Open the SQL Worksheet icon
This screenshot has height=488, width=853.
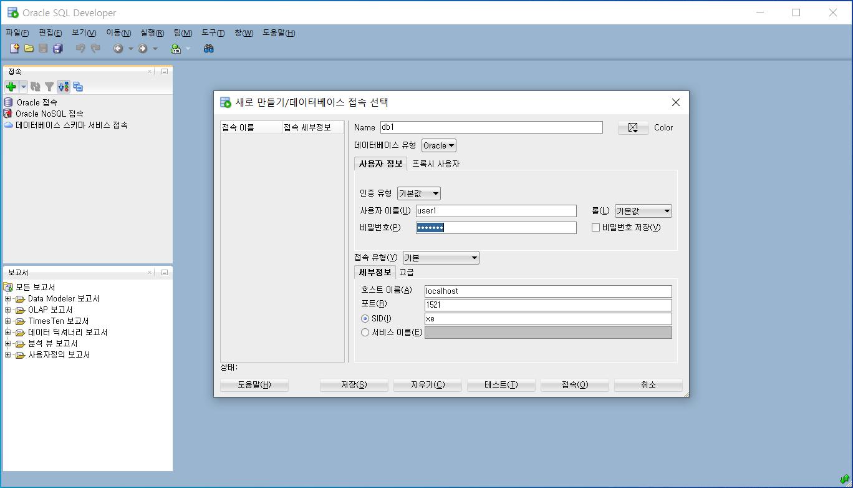(x=176, y=49)
